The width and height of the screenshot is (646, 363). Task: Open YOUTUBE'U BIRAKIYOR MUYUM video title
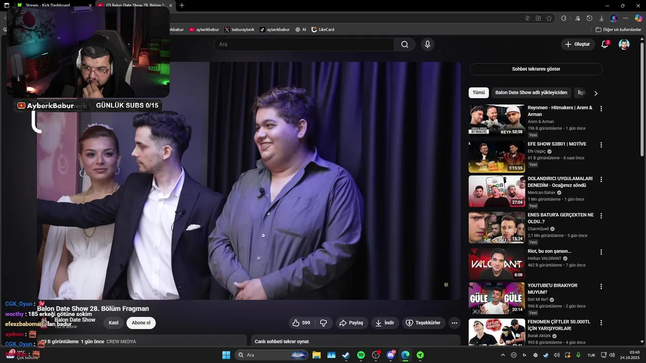coord(553,289)
